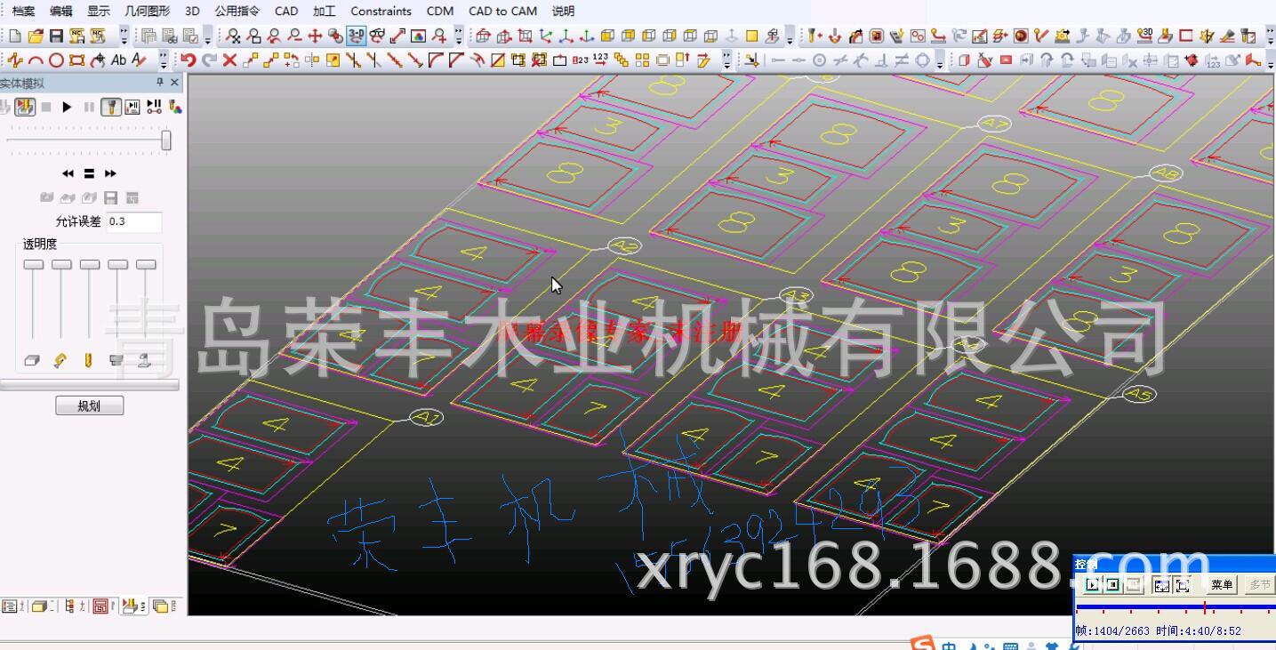Click the 多节 button in control window
Screen dimensions: 1276x650
point(1259,584)
